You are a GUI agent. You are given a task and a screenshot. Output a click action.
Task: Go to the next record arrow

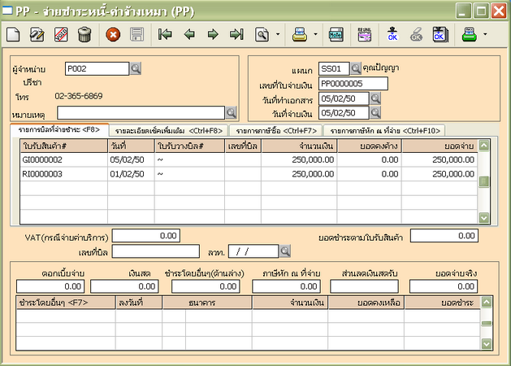pyautogui.click(x=213, y=35)
